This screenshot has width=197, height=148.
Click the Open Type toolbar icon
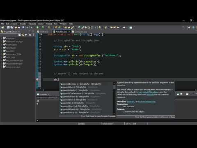66,28
